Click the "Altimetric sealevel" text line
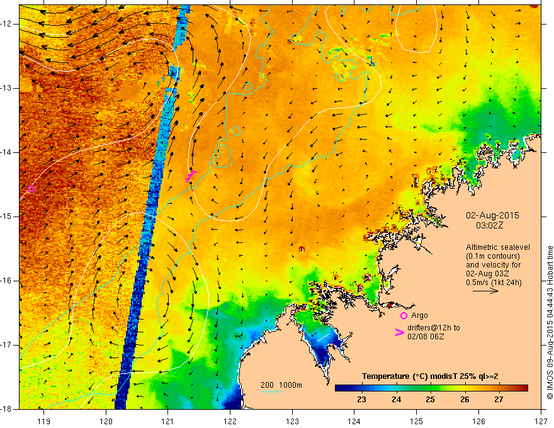The height and width of the screenshot is (428, 554). 498,247
